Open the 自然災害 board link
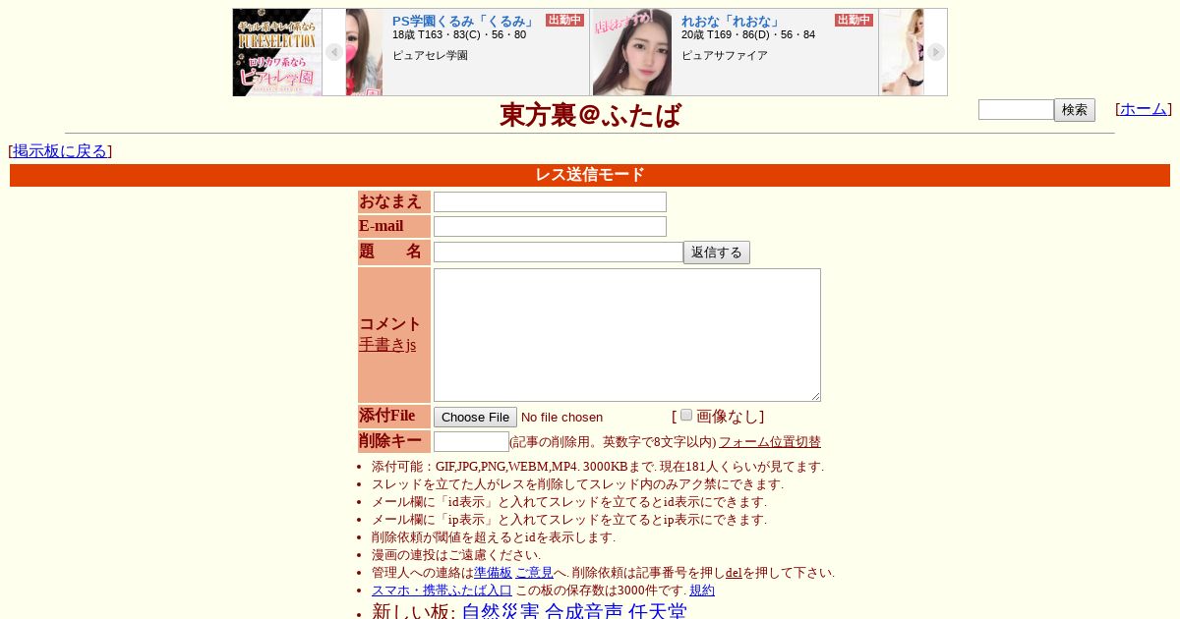1180x619 pixels. 501,611
